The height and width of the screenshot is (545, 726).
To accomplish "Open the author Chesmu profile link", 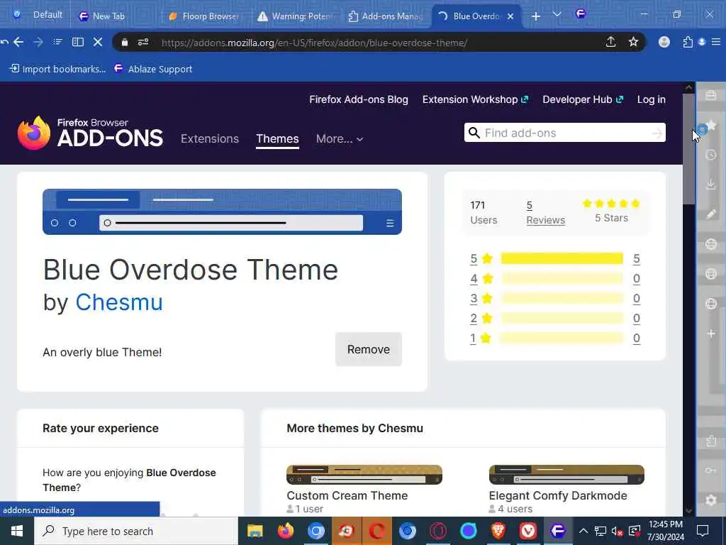I will 119,302.
